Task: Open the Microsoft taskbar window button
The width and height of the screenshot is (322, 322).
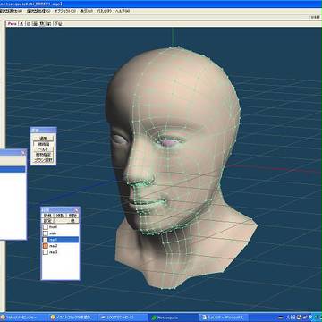Action: (x=224, y=318)
